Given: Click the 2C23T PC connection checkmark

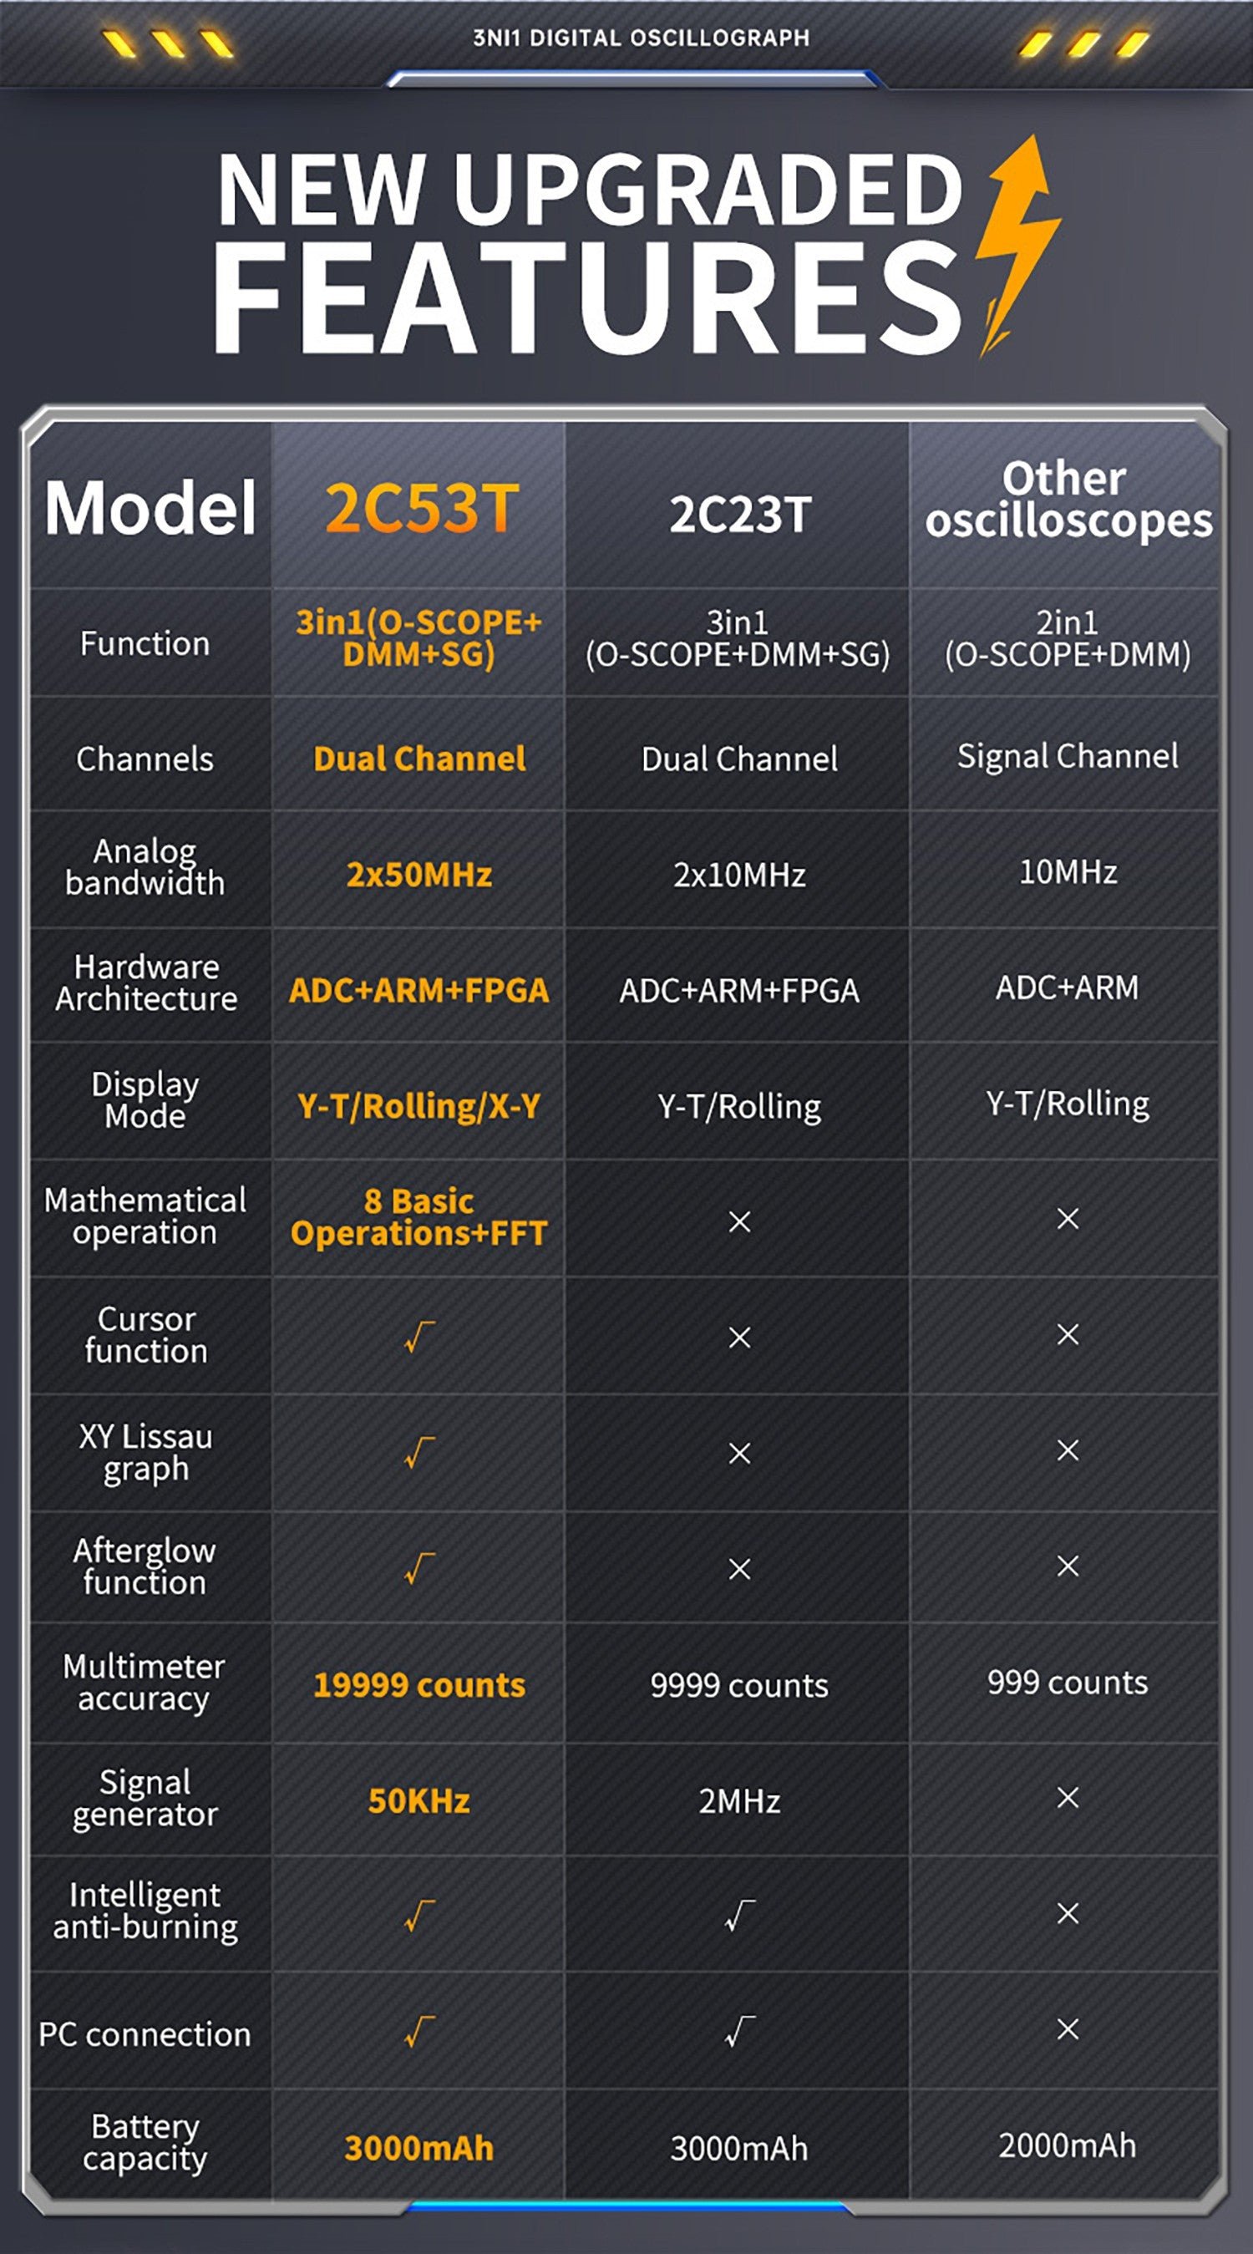Looking at the screenshot, I should pos(739,2032).
